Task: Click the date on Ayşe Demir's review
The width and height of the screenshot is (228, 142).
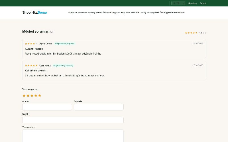Action: [198, 43]
